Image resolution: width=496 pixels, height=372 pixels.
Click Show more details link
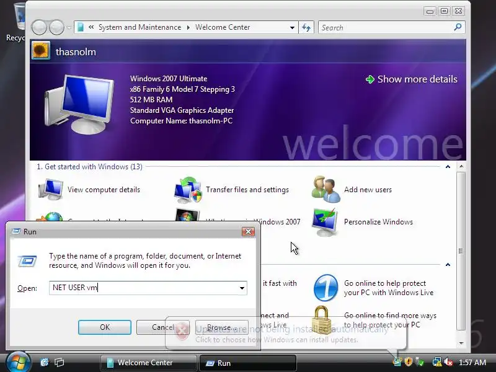click(417, 79)
